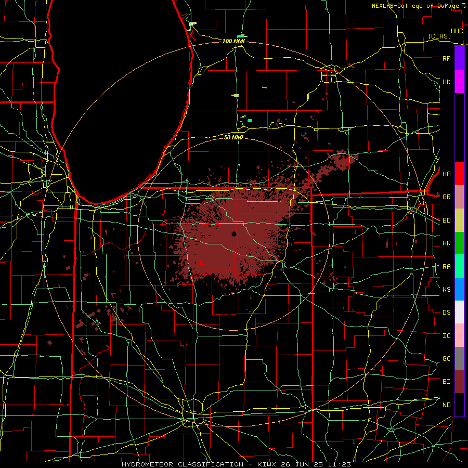Click the pink GR legend swatch

(459, 197)
